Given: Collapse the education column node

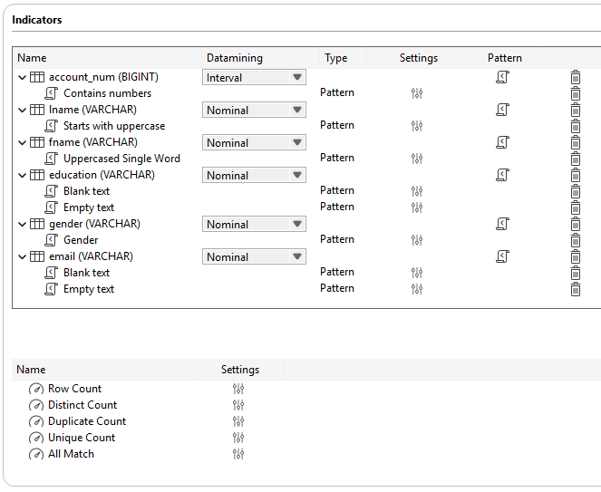Looking at the screenshot, I should [22, 176].
